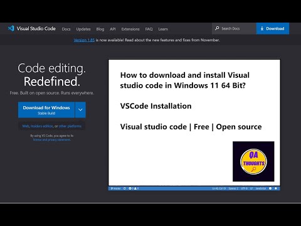Open the other platforms link
The width and height of the screenshot is (301, 226).
70,126
